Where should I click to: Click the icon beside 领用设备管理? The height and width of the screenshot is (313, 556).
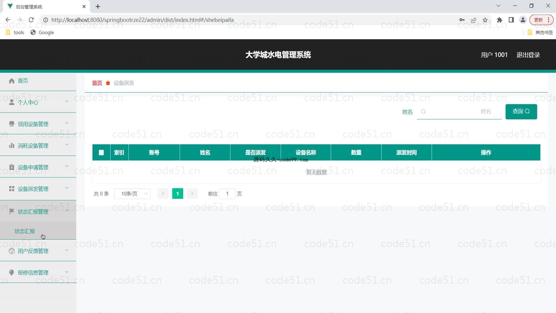click(12, 124)
